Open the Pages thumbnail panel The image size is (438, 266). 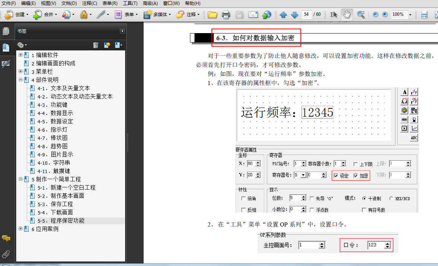6,31
